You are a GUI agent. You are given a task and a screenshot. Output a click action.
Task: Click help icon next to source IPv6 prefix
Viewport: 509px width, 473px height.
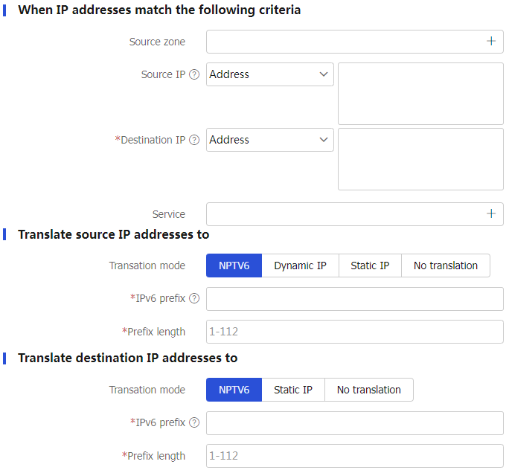[194, 298]
